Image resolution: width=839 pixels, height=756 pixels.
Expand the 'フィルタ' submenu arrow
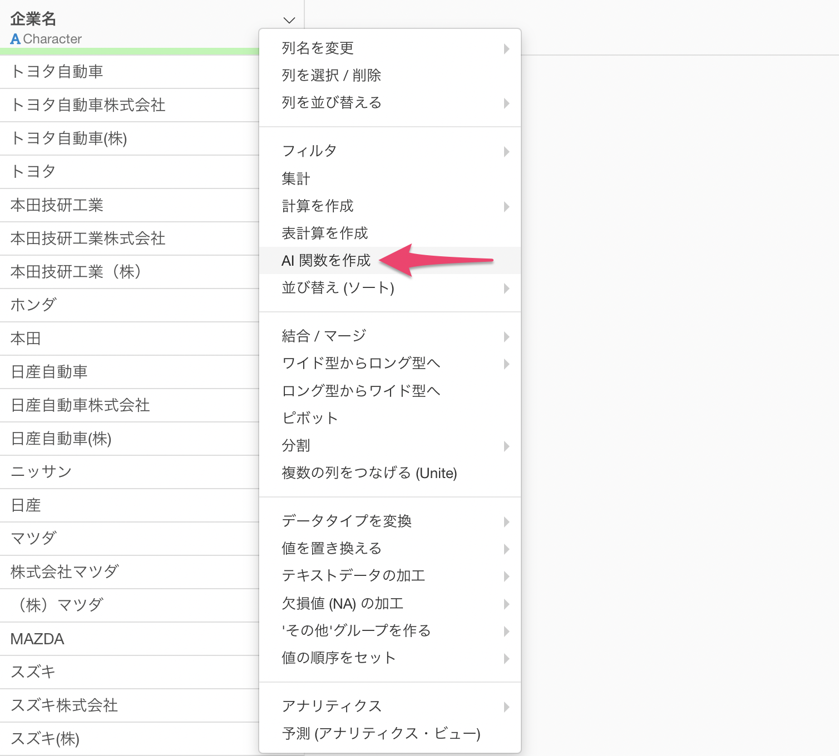(x=506, y=152)
